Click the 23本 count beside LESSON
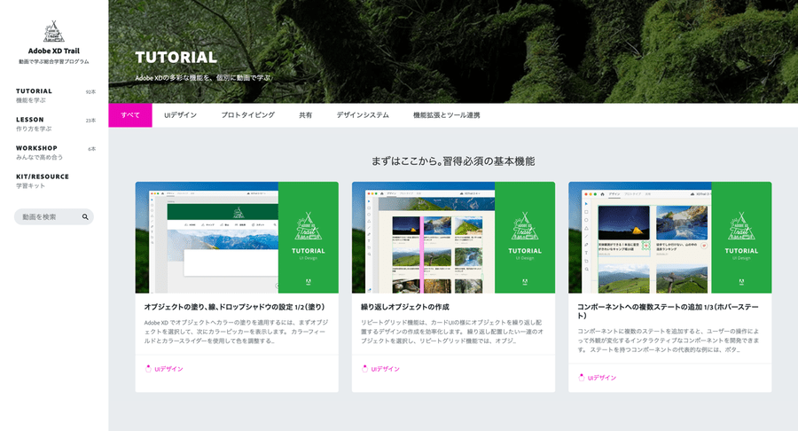Viewport: 798px width, 431px height. (x=90, y=121)
